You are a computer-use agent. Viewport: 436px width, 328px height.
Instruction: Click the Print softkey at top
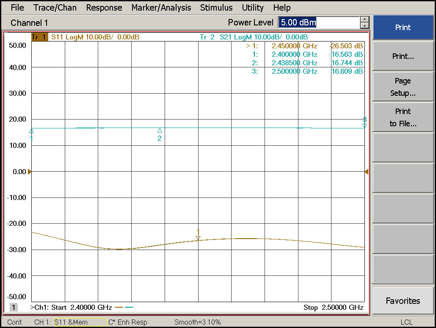[403, 27]
